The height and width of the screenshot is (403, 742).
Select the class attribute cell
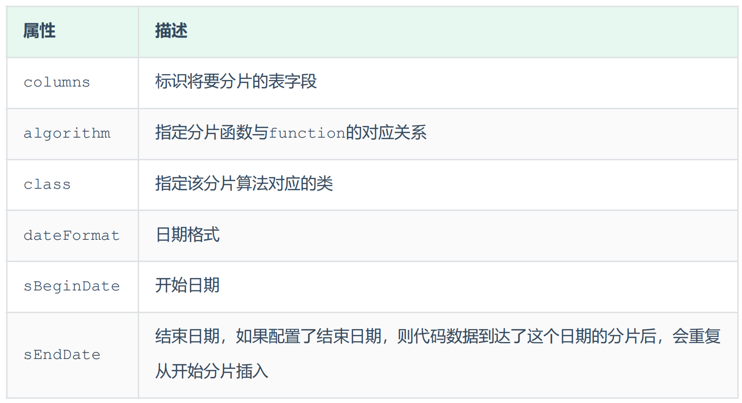47,184
